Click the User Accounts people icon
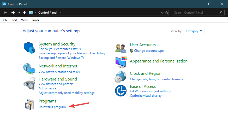The image size is (228, 115). click(121, 48)
